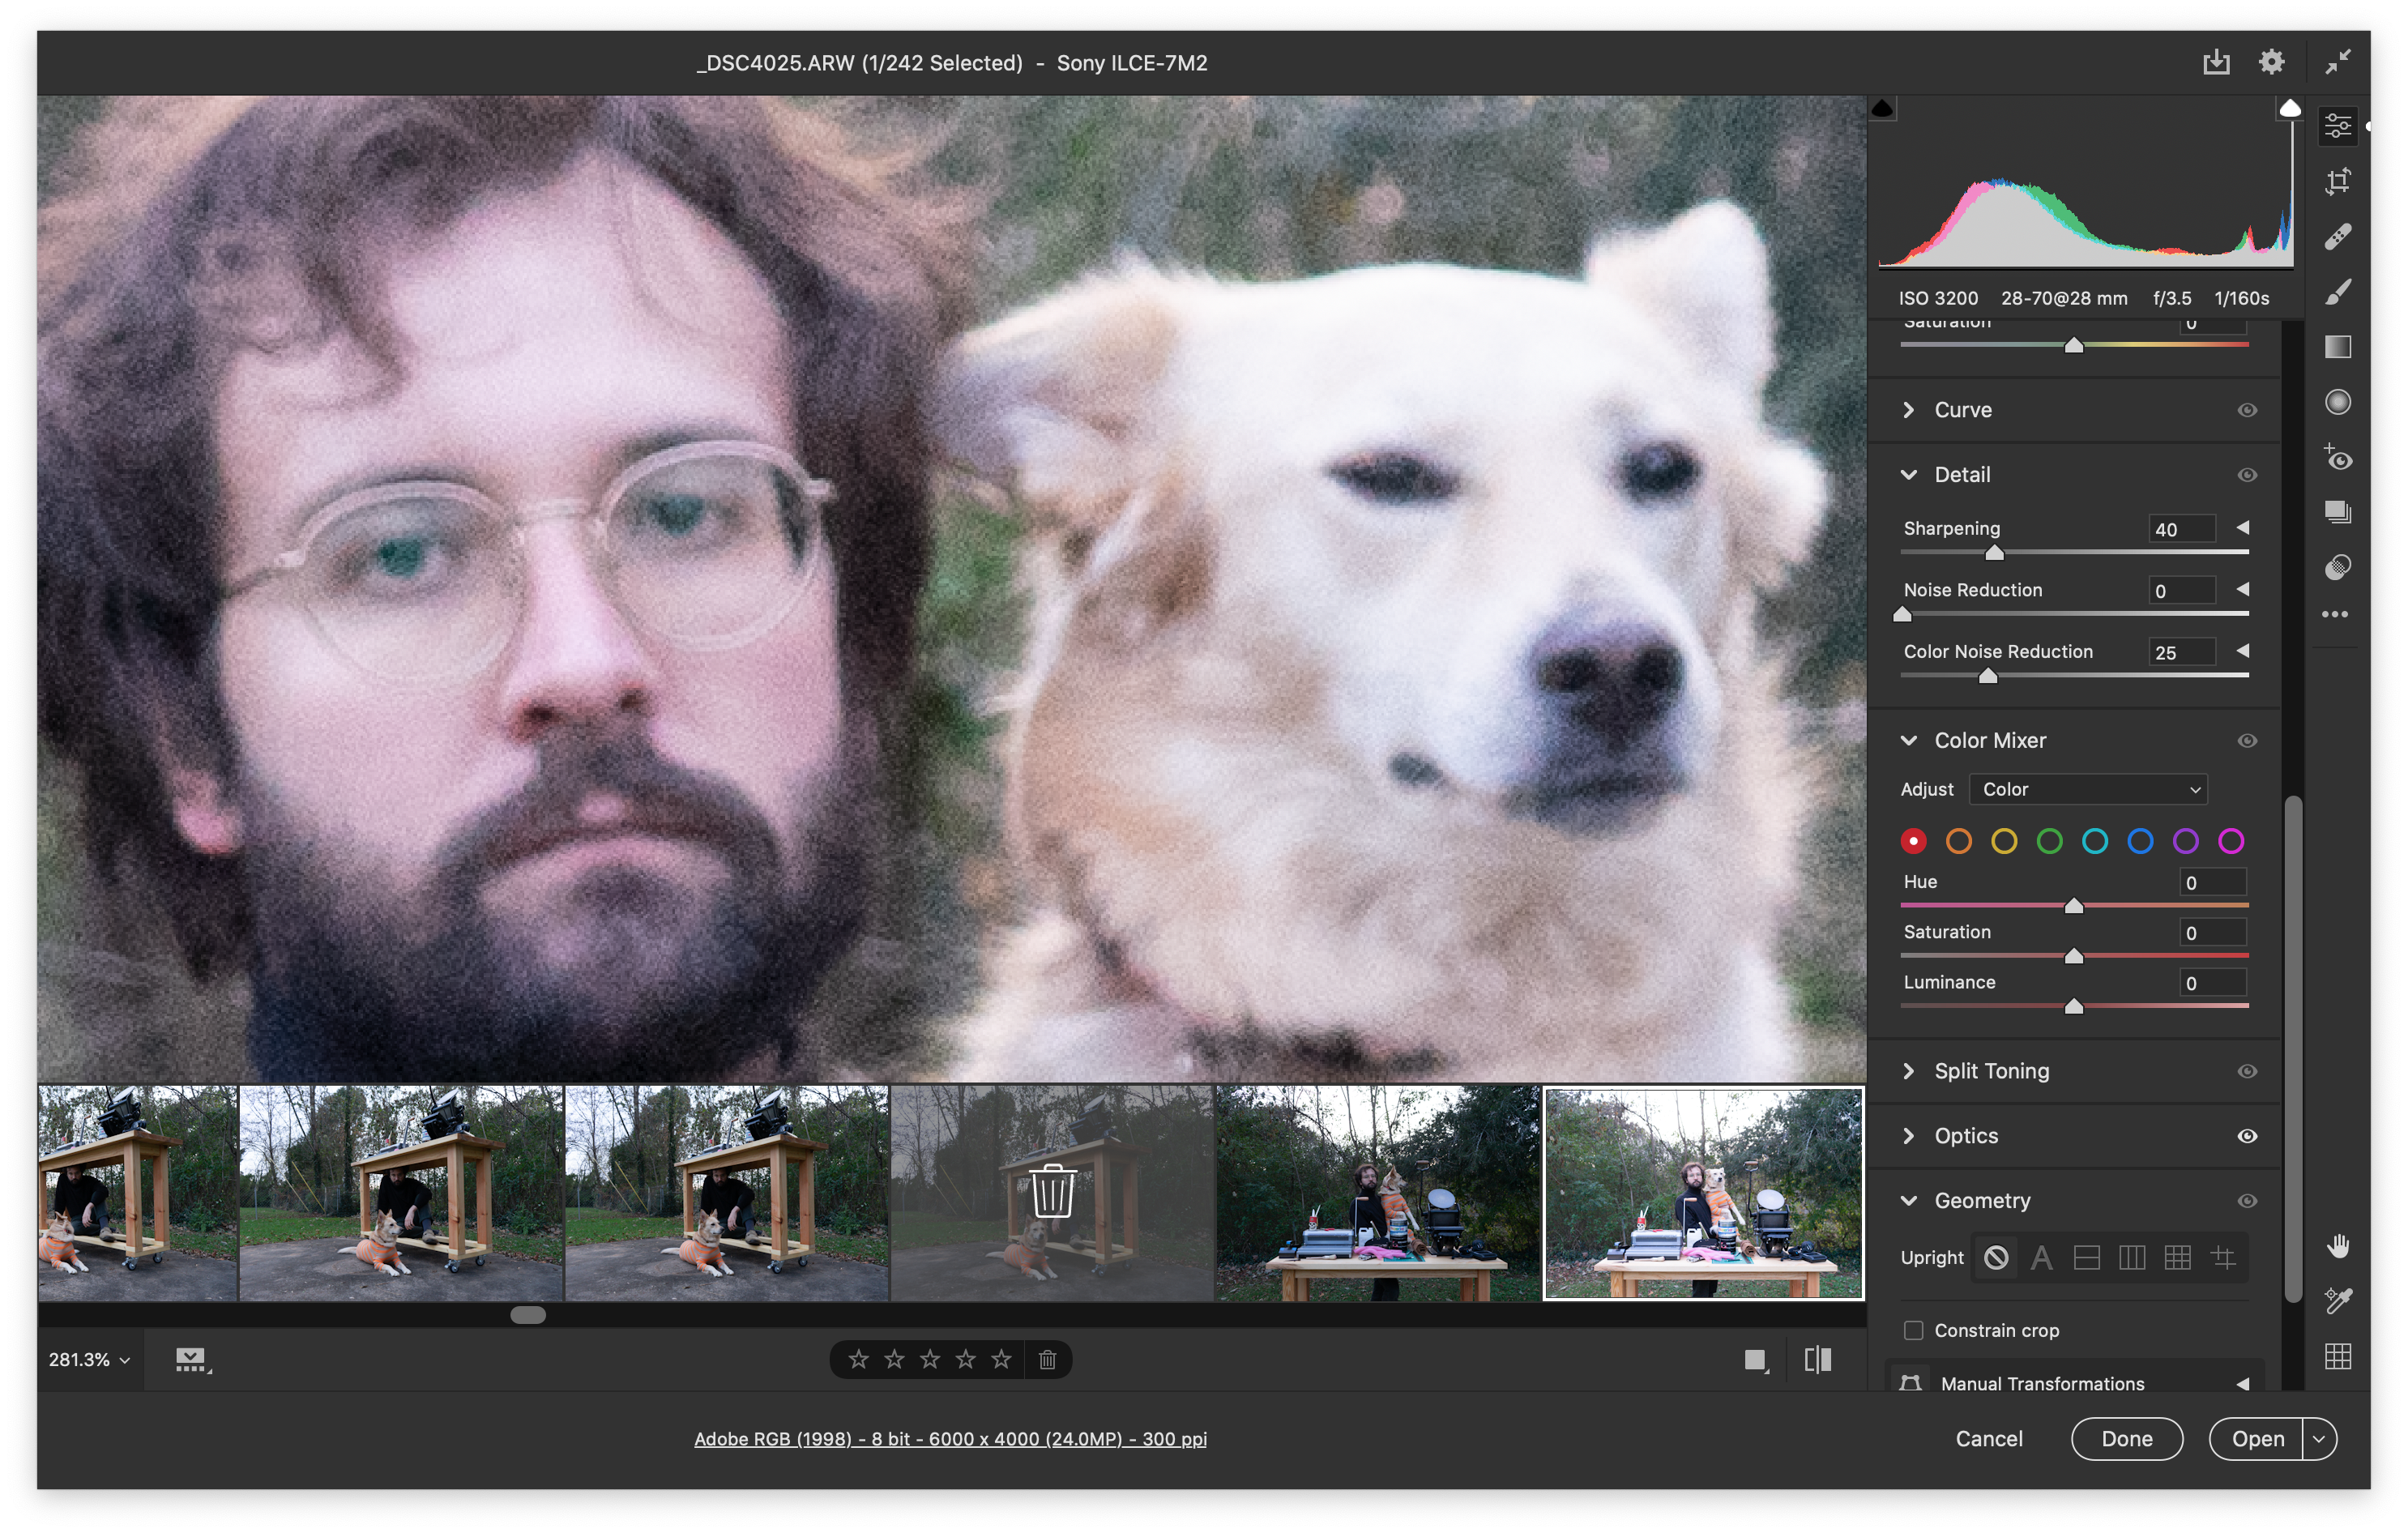Enable the Constrain crop checkbox
Screen dimensions: 2408x1533
1912,1330
